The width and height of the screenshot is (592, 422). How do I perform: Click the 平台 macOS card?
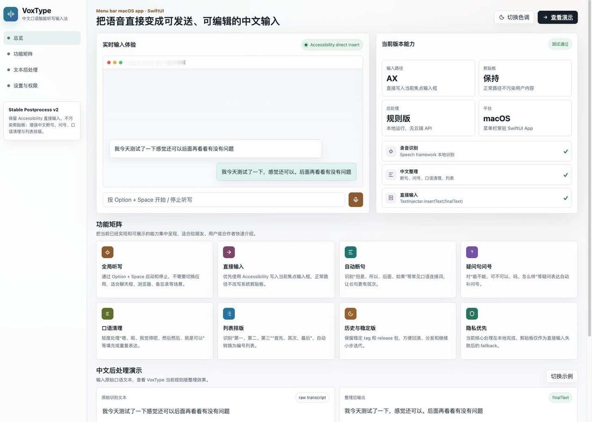click(525, 118)
